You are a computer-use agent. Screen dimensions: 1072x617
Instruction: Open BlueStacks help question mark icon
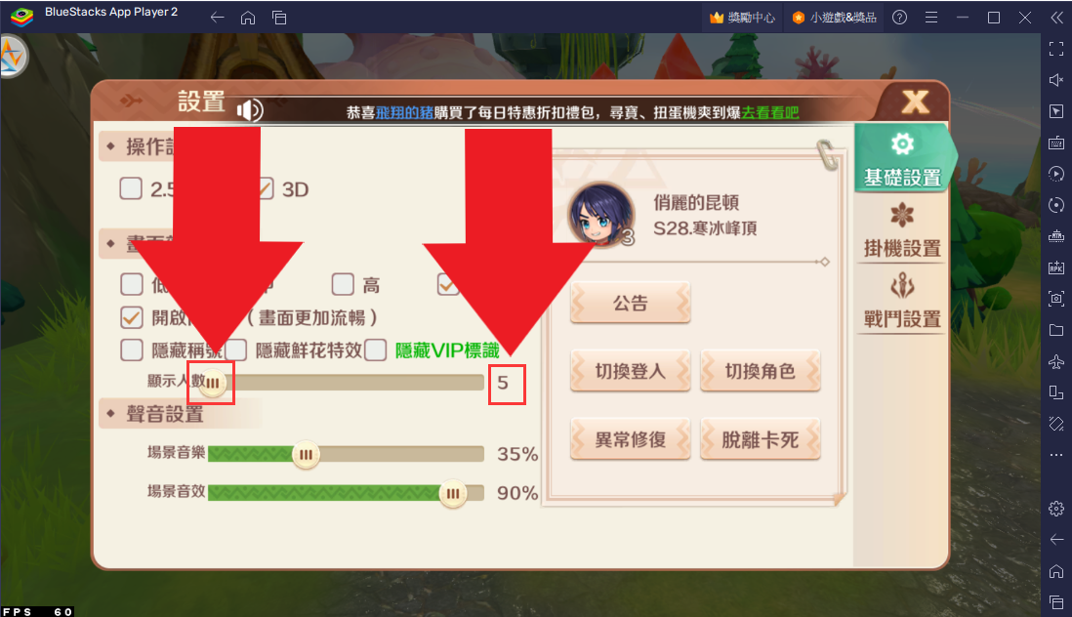[900, 17]
